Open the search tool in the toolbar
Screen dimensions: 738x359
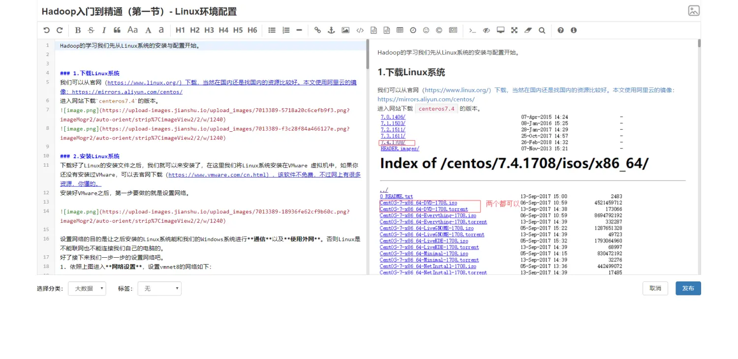click(542, 30)
